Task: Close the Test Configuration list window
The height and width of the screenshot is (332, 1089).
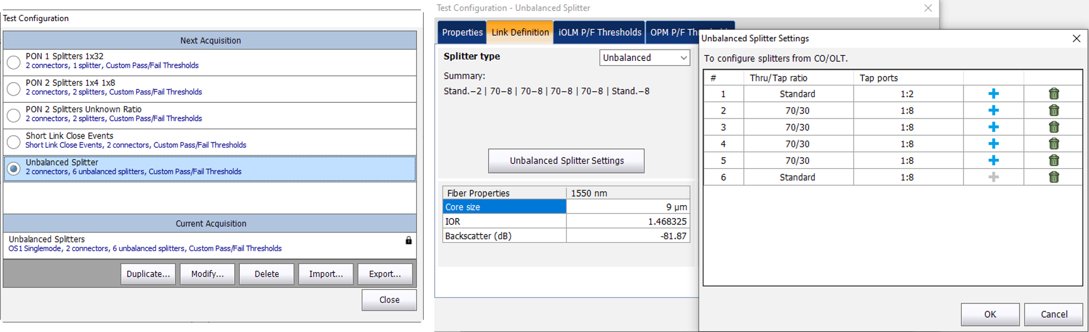Action: [x=389, y=300]
